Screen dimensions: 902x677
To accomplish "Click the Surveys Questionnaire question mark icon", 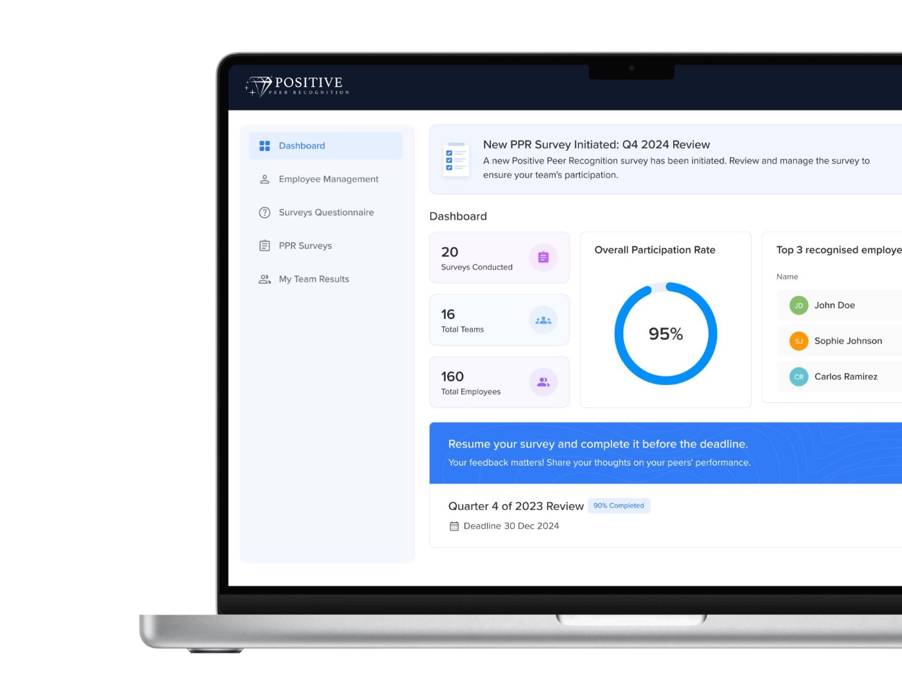I will 265,213.
